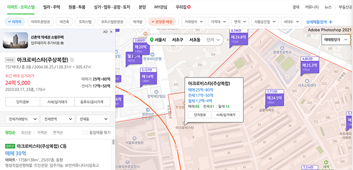Favorite 아크로비스타 with the star icon

(72, 60)
